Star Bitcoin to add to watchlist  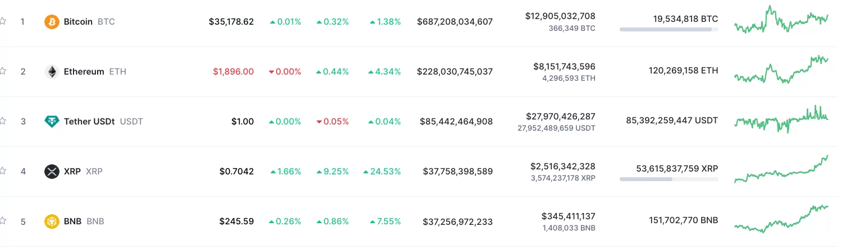pyautogui.click(x=3, y=22)
